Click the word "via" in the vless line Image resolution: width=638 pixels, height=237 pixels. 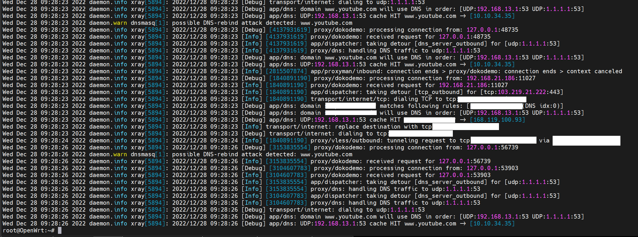(544, 140)
